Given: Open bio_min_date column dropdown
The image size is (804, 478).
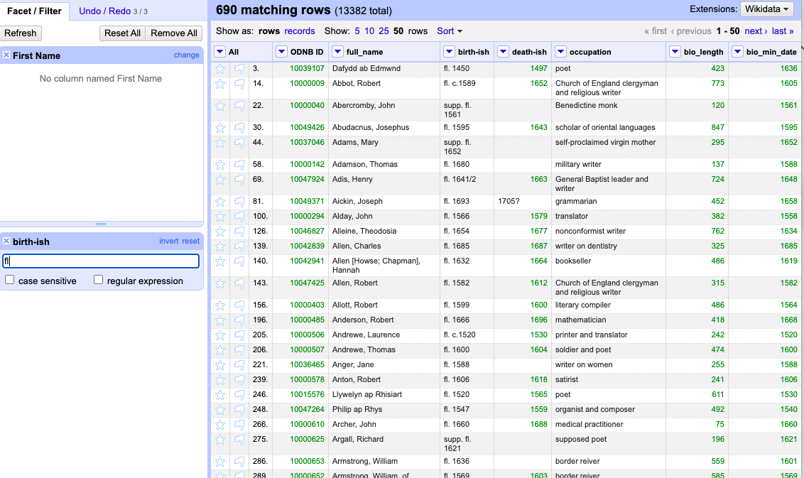Looking at the screenshot, I should coord(737,52).
